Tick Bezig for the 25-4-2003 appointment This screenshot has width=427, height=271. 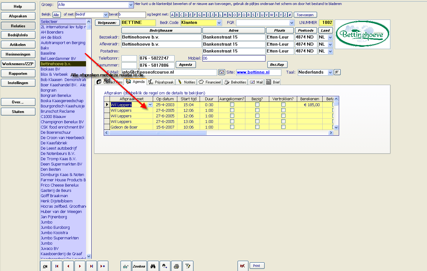pos(257,105)
